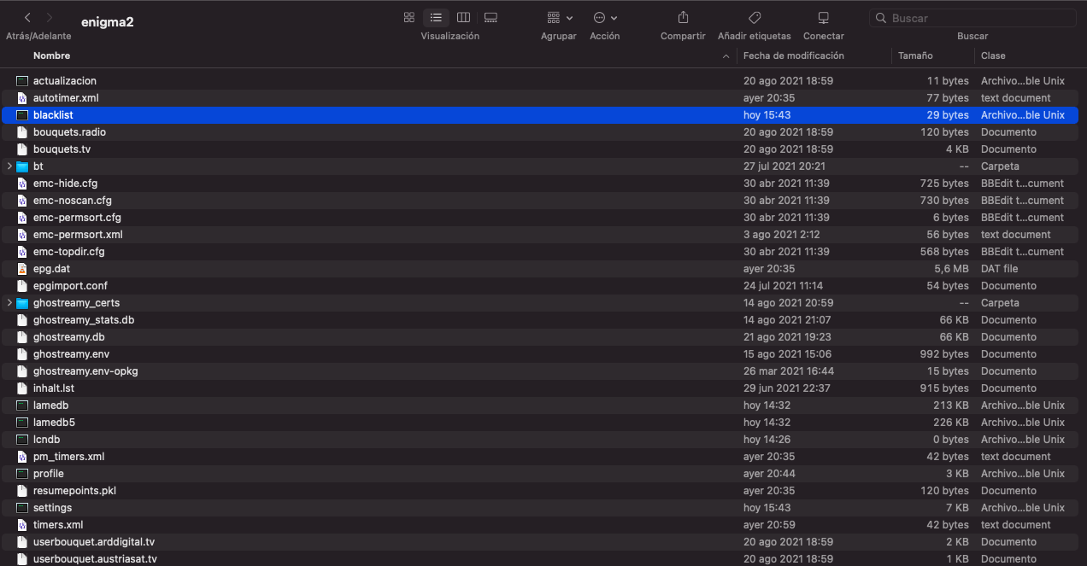Viewport: 1087px width, 566px height.
Task: Sort by Fecha de modificación column
Action: pos(793,55)
